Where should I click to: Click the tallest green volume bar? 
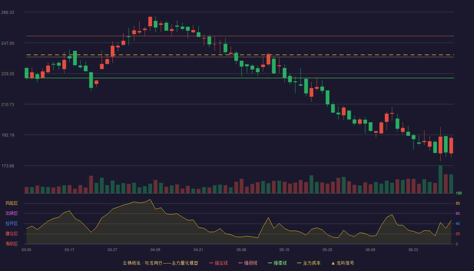[x=440, y=179]
